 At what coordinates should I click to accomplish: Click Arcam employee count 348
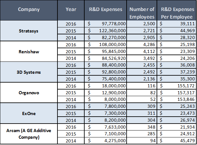point(142,127)
